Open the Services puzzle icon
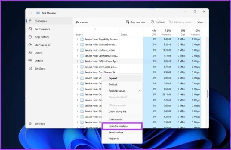231x150 pixels. point(30,69)
